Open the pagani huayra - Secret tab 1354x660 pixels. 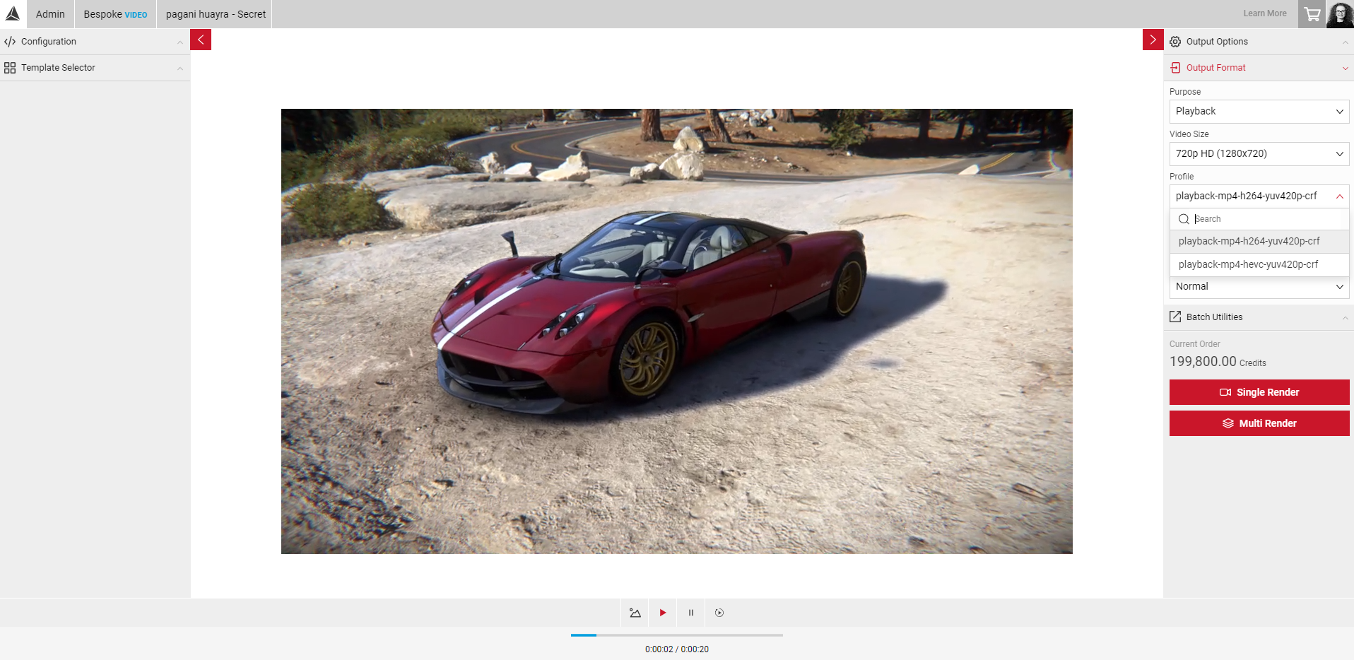click(216, 14)
